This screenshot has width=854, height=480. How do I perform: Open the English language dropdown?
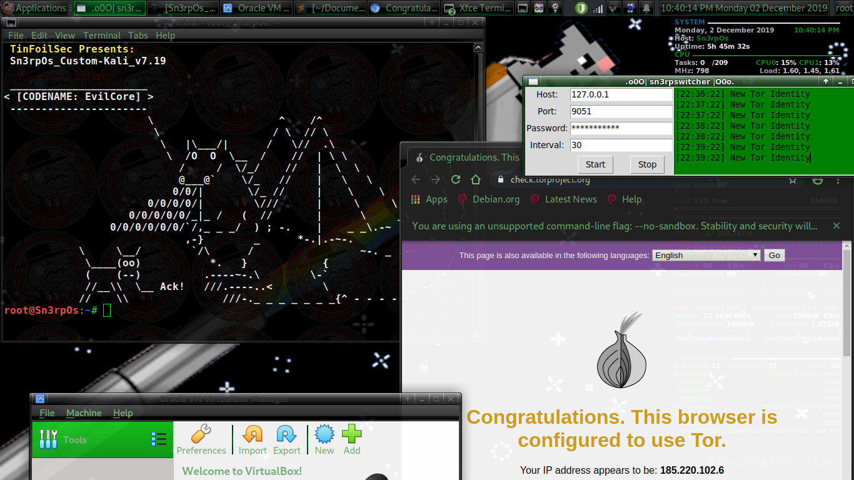pos(706,255)
